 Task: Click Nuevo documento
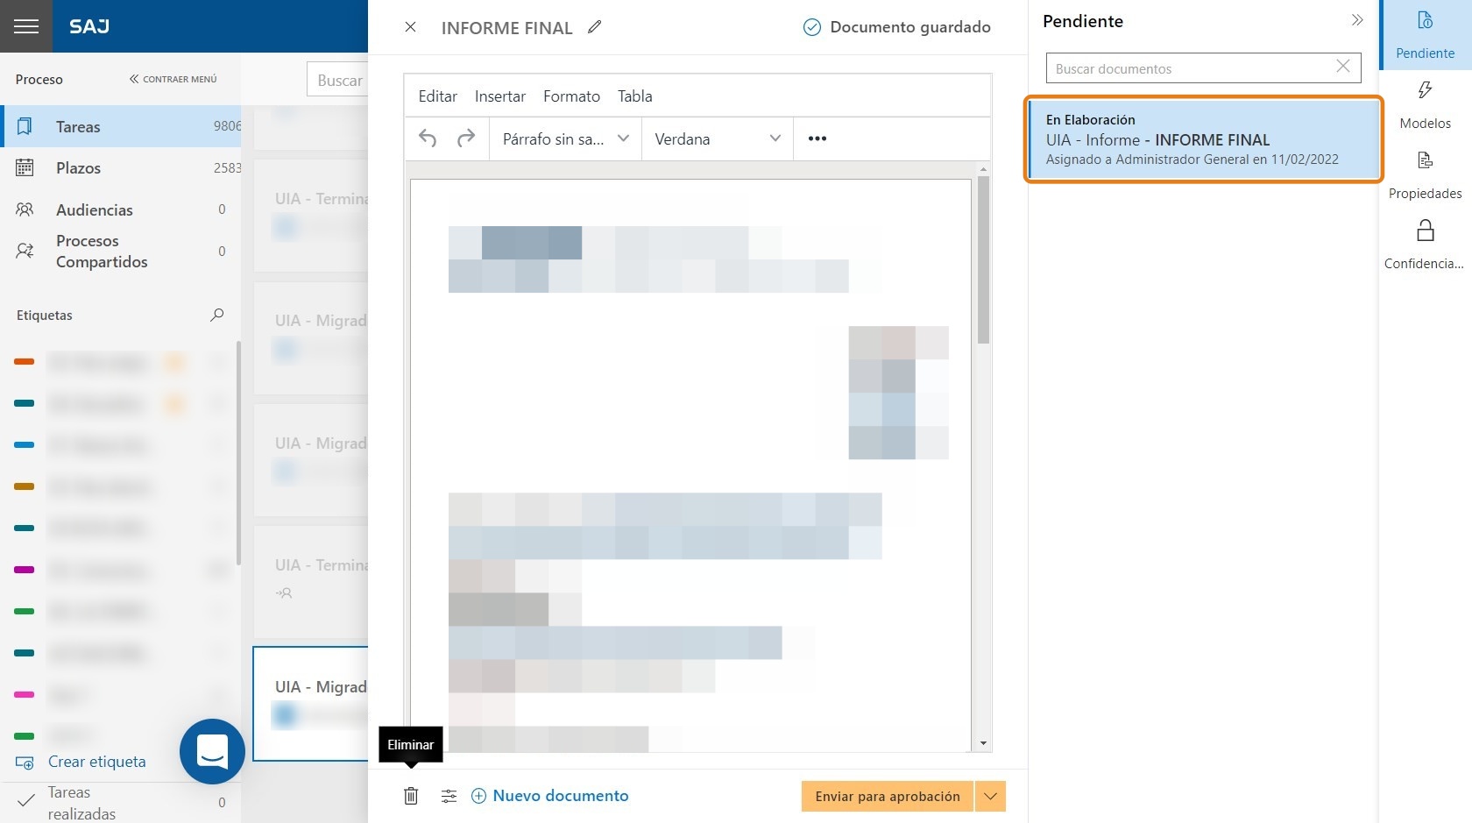[550, 796]
